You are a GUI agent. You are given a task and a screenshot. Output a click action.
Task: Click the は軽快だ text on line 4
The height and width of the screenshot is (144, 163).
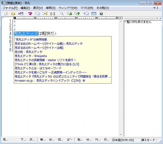(x=46, y=33)
